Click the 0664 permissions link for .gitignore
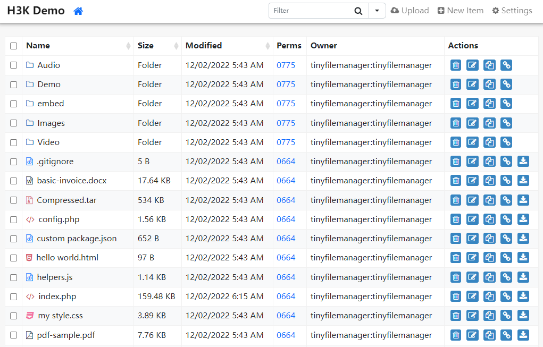The height and width of the screenshot is (347, 543). coord(286,162)
